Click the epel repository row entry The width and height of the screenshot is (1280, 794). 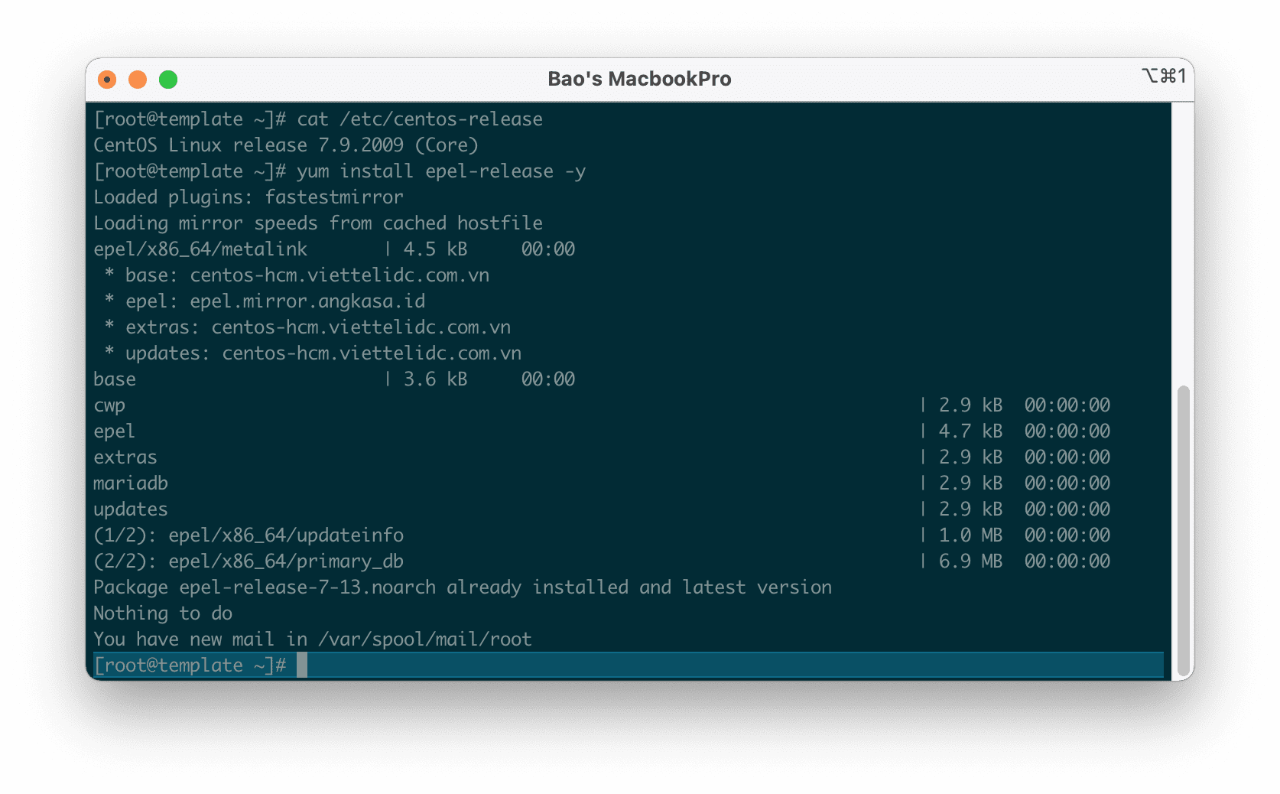pos(115,431)
